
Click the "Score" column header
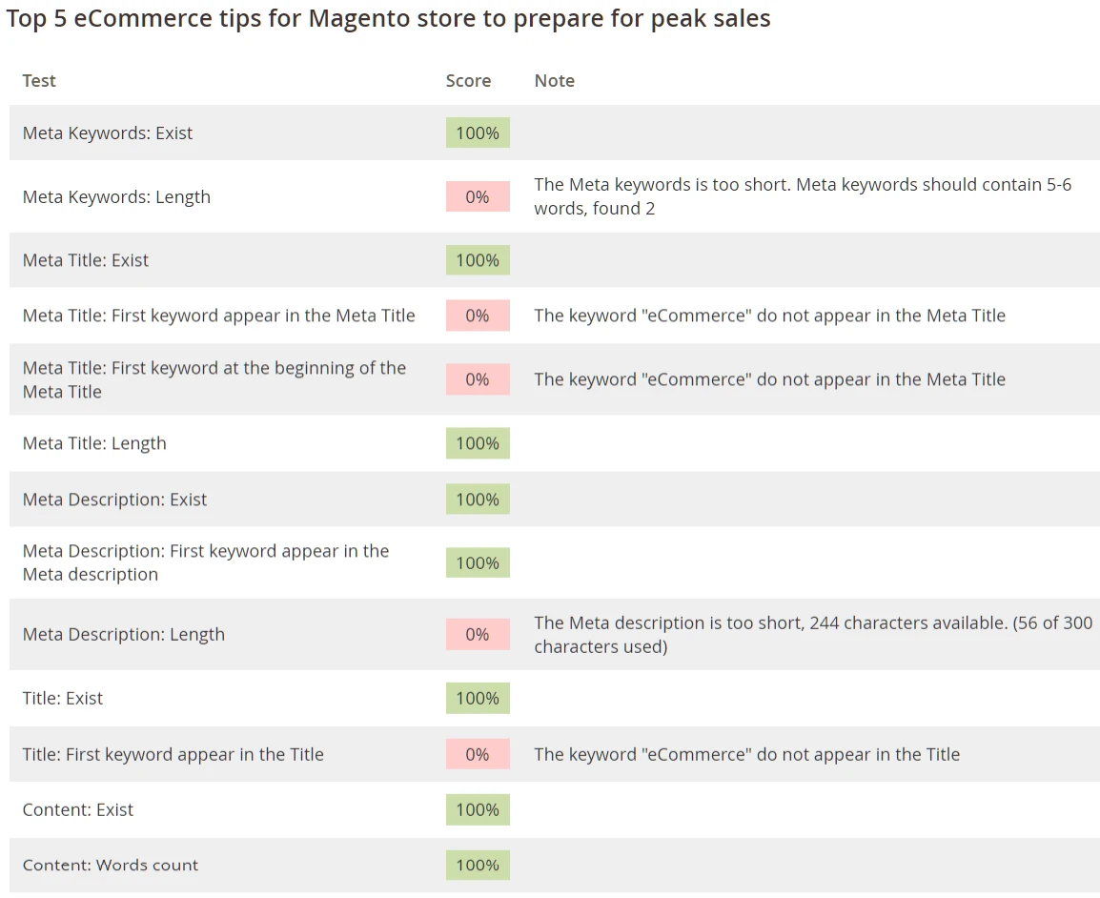468,81
